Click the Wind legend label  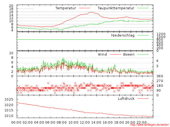[102, 54]
